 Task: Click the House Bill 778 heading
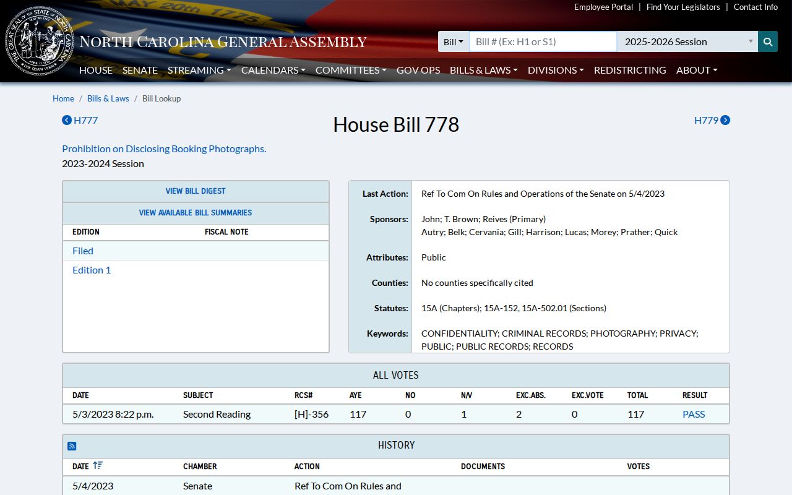pos(396,124)
